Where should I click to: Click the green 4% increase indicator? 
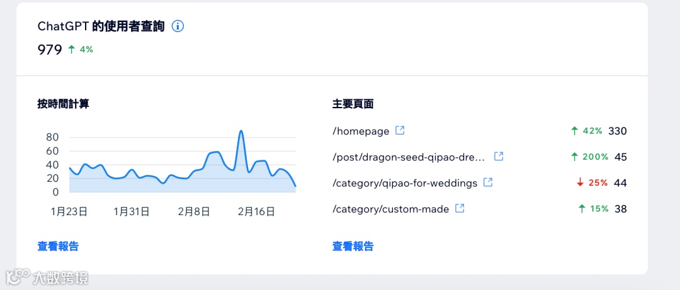81,50
